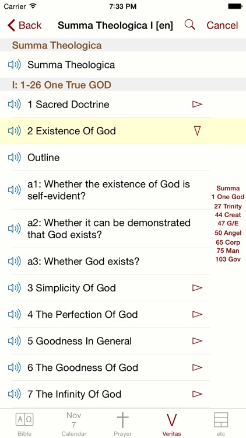Image resolution: width=246 pixels, height=438 pixels.
Task: Switch to the Calendar tab
Action: click(73, 424)
